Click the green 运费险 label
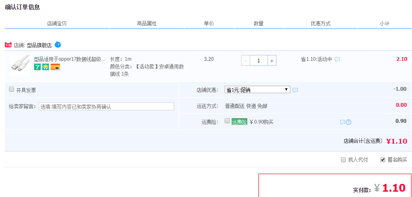This screenshot has height=197, width=412. pyautogui.click(x=239, y=121)
